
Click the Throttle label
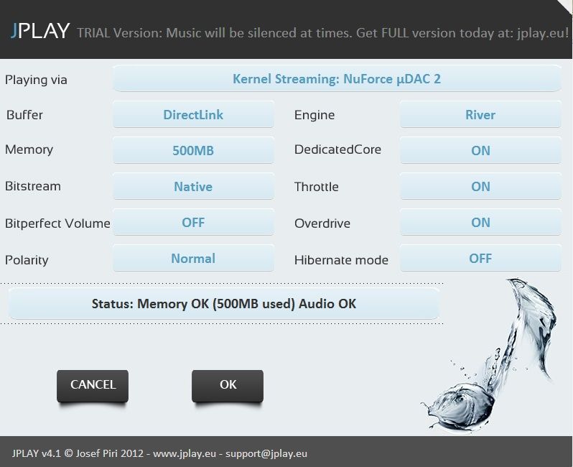coord(317,187)
